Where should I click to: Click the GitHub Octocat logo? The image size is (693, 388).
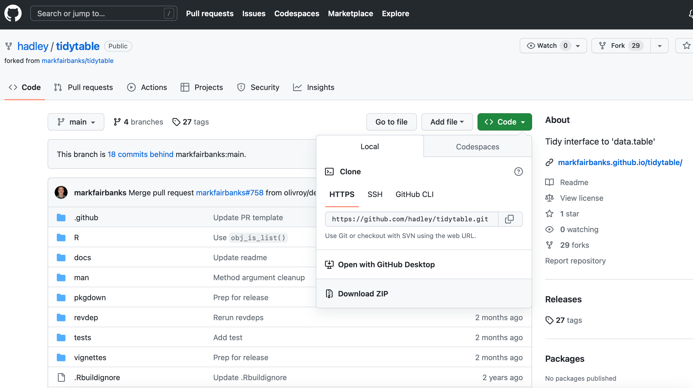13,13
